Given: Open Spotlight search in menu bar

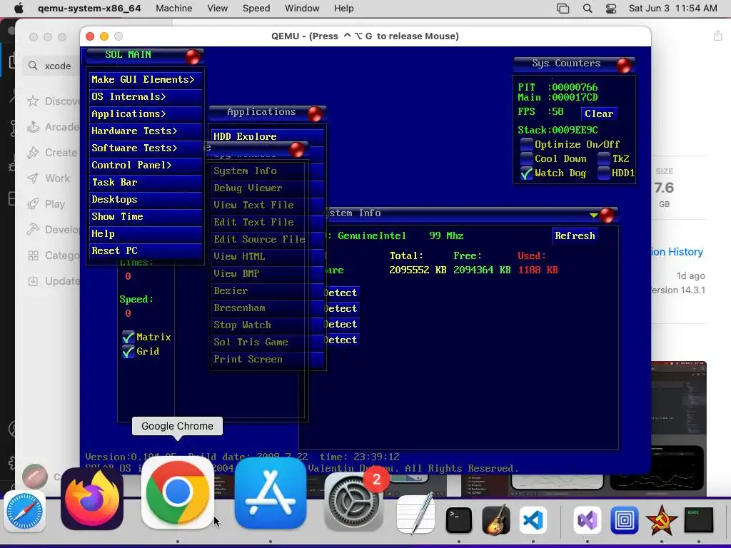Looking at the screenshot, I should point(588,9).
